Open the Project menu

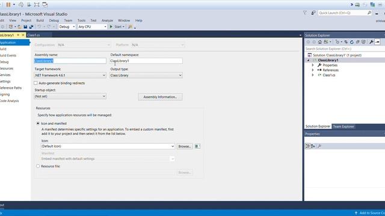tap(26, 20)
